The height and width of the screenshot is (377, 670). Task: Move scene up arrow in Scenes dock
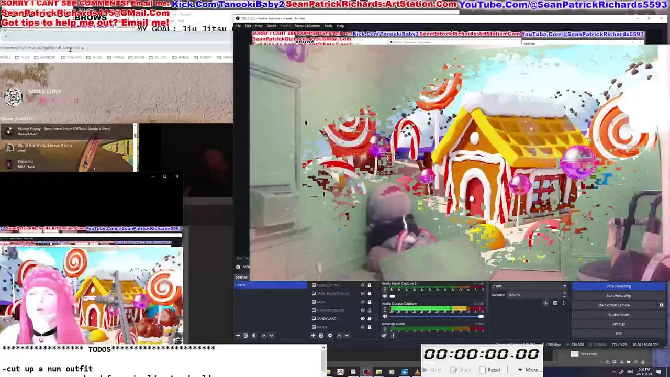pos(263,336)
